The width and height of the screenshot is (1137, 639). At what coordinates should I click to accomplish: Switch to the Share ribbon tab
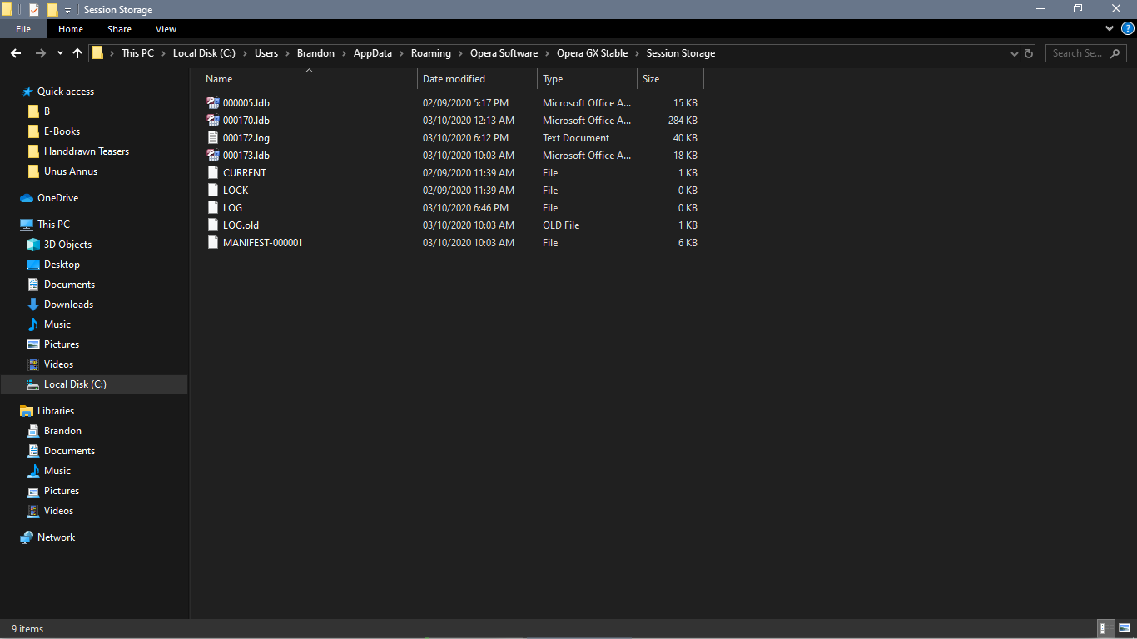[119, 29]
